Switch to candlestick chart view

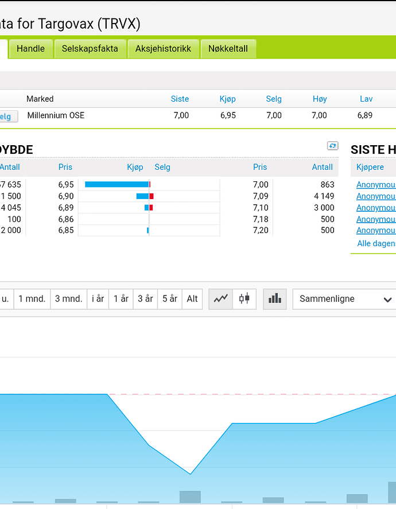[x=244, y=298]
